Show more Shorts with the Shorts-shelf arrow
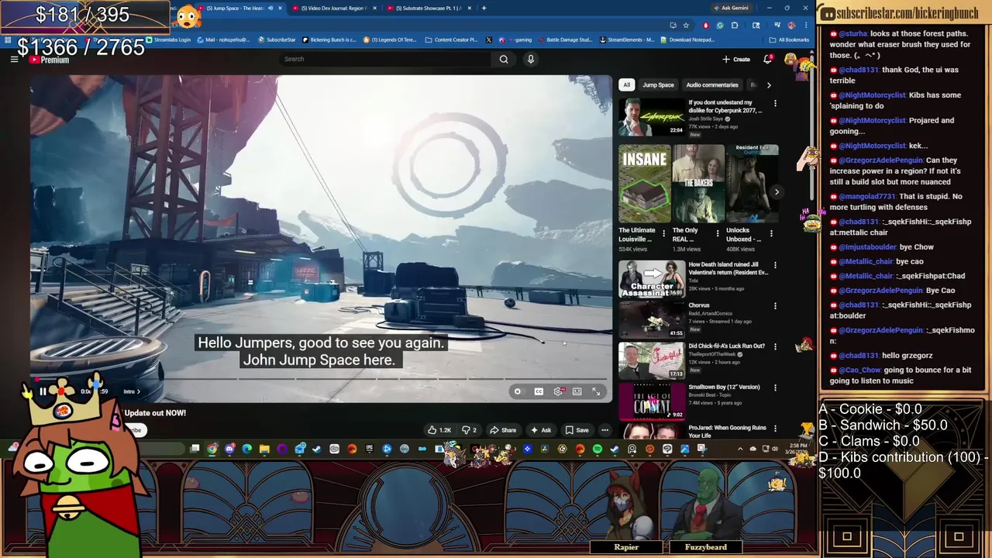992x558 pixels. (x=777, y=192)
